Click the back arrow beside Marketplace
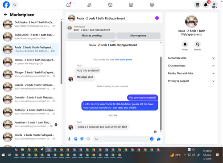 (5, 15)
